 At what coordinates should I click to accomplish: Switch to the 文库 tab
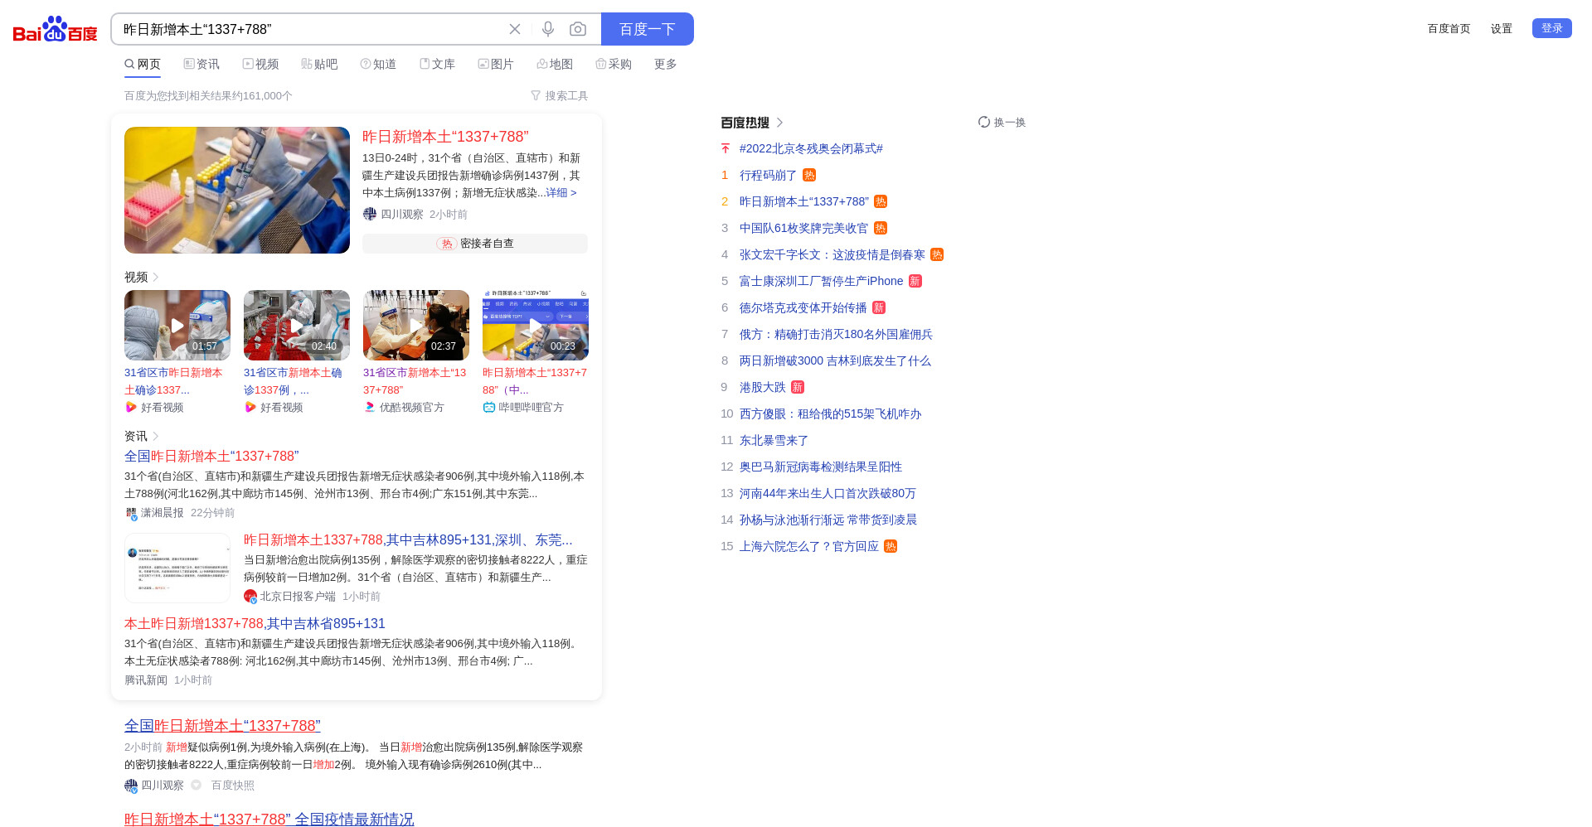pyautogui.click(x=437, y=64)
